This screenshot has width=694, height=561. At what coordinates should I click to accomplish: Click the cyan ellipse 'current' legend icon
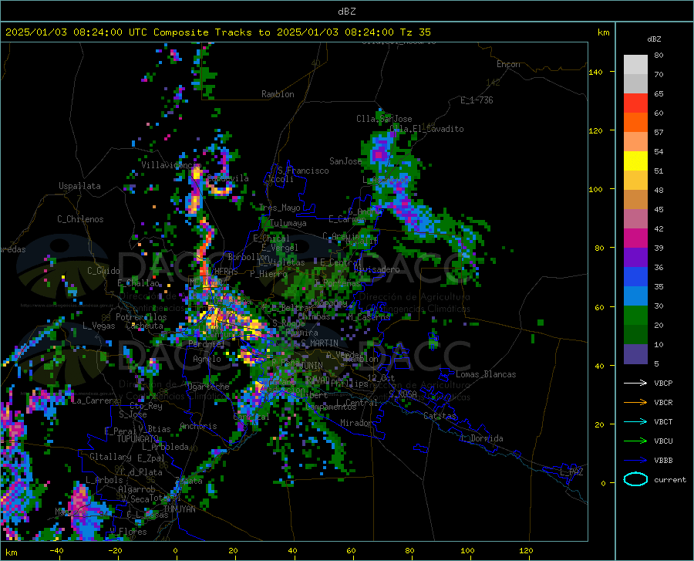pos(635,479)
